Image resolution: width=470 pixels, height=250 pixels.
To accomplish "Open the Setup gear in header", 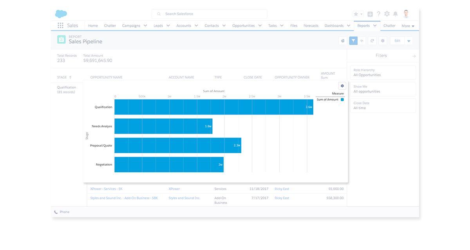I will tap(387, 14).
